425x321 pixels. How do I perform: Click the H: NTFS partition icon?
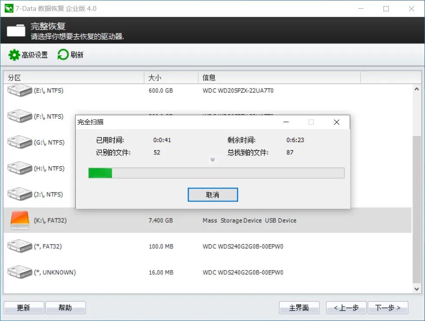(20, 168)
